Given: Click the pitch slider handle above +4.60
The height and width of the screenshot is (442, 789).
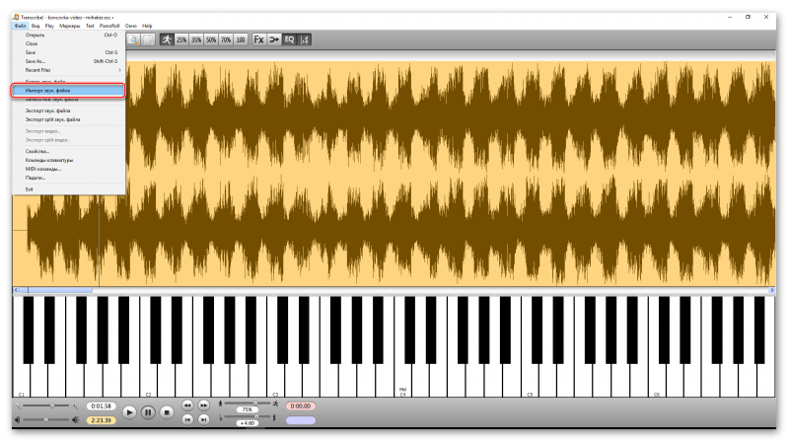Looking at the screenshot, I should point(256,416).
